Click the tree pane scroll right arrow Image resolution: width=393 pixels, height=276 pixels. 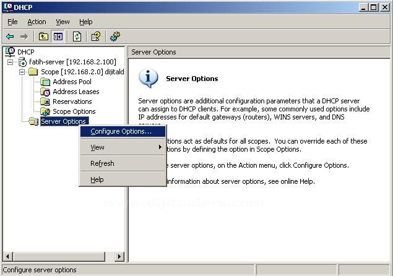119,256
